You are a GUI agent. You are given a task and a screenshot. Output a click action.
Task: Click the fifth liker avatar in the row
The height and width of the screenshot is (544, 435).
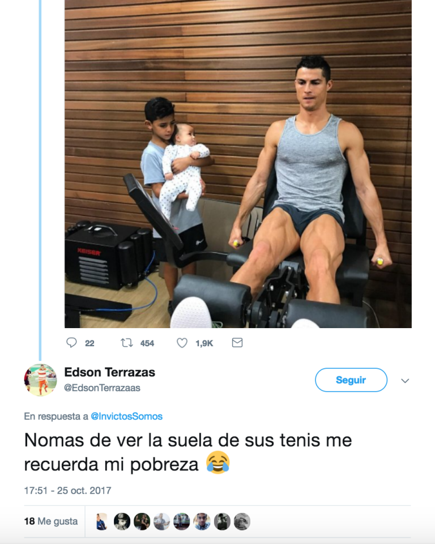182,521
